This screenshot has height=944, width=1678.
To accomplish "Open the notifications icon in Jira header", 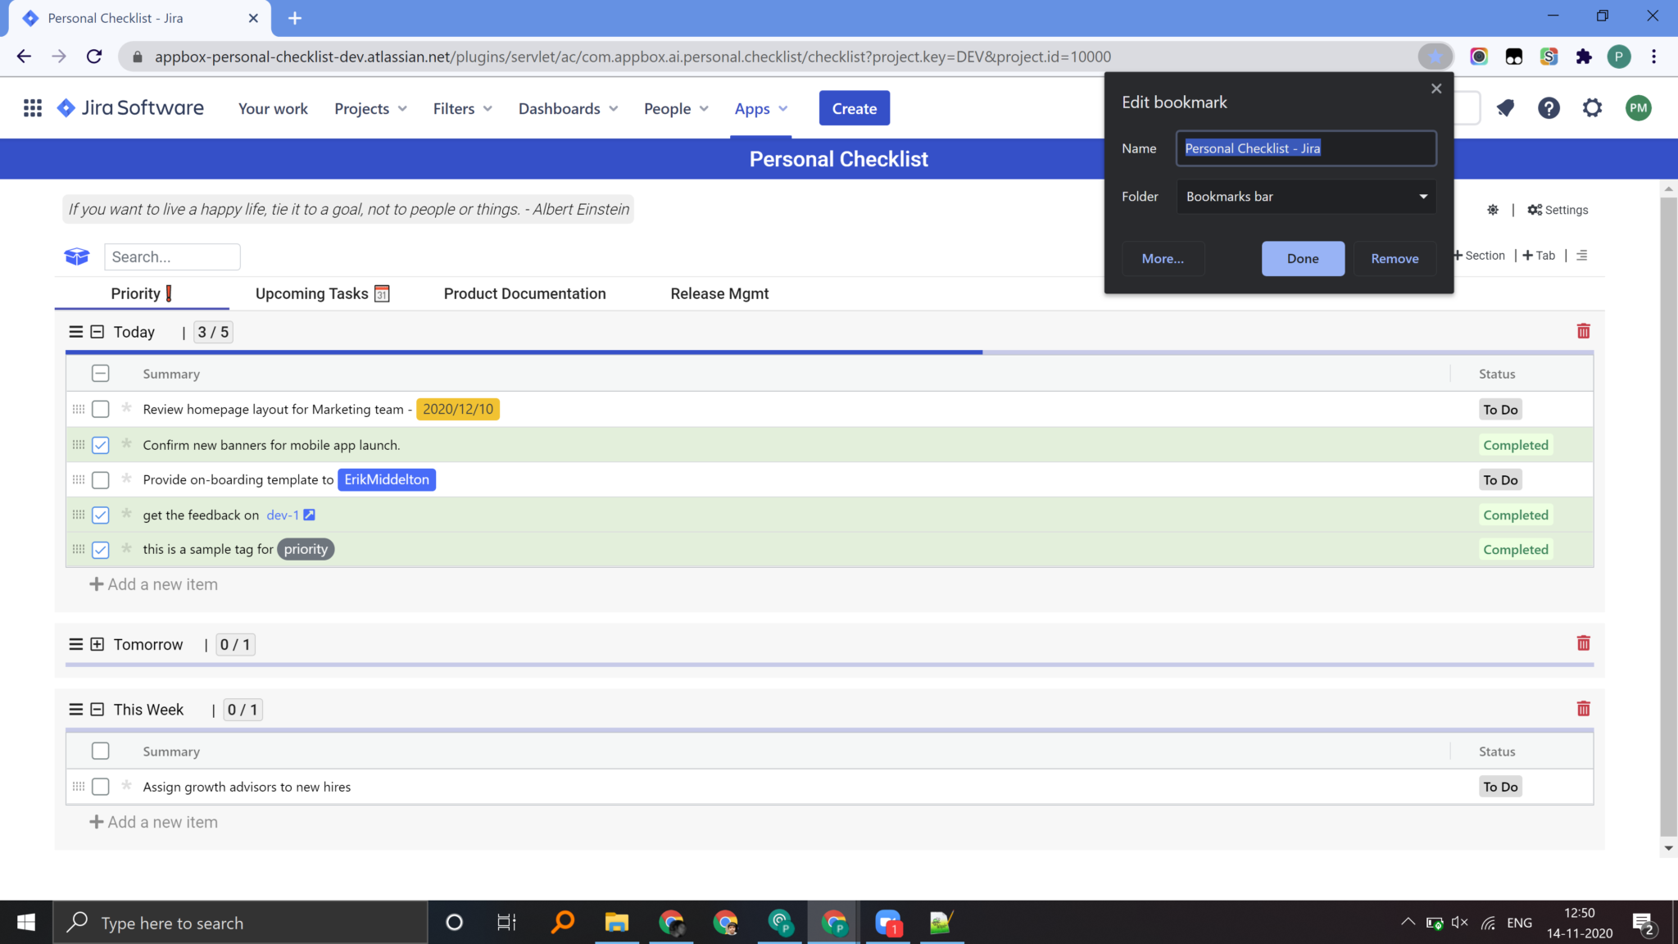I will pyautogui.click(x=1505, y=108).
